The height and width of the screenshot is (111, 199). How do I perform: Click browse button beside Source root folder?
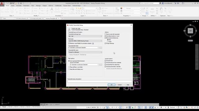(101, 65)
